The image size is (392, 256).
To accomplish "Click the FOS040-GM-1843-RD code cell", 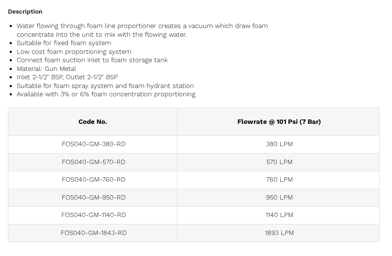I will [93, 233].
